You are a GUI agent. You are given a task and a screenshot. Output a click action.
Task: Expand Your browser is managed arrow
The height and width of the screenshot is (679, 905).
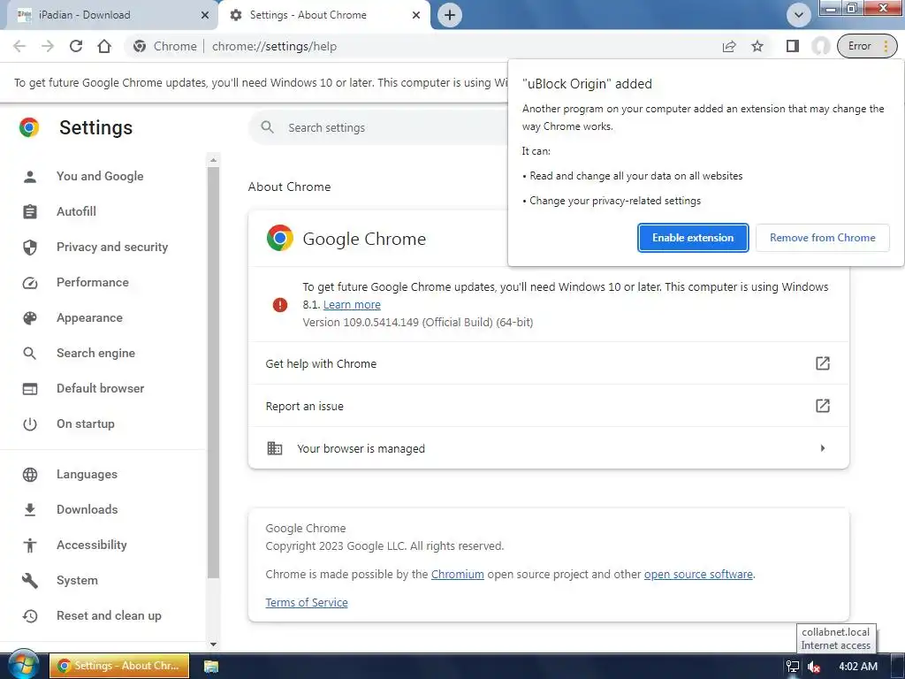[823, 448]
